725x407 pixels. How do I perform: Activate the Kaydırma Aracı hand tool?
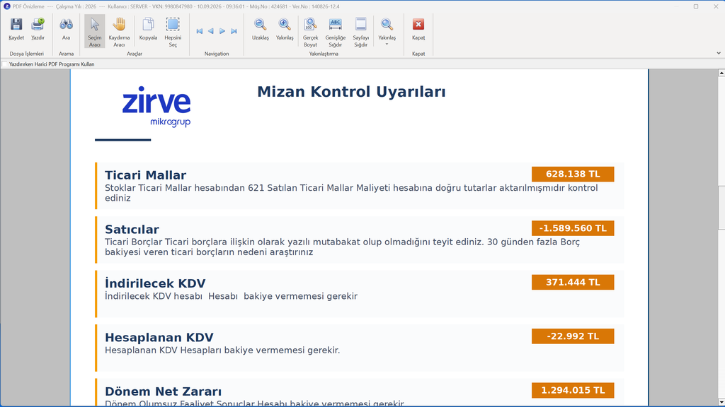[x=119, y=31]
